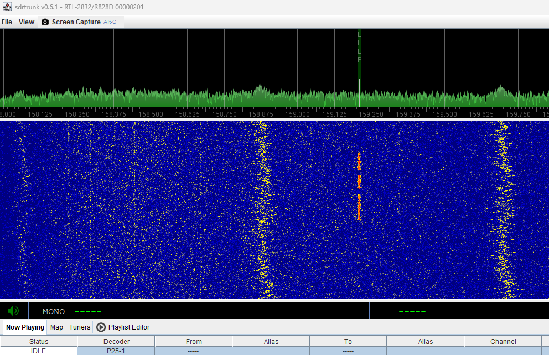Click the Screen Capture camera icon
The image size is (549, 355).
coord(45,22)
